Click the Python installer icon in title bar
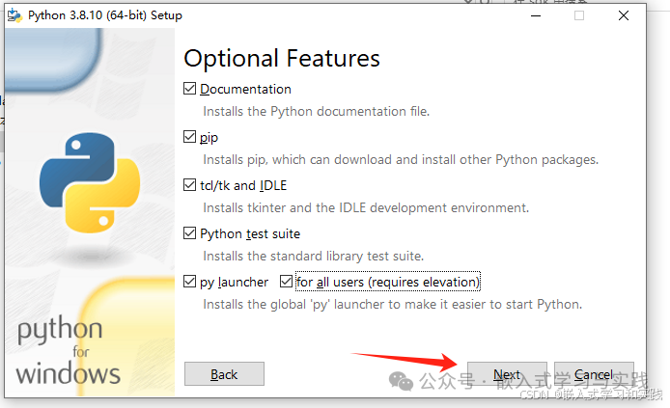Image resolution: width=670 pixels, height=408 pixels. coord(16,15)
